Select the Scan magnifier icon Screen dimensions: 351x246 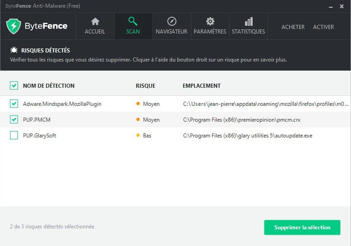click(x=133, y=21)
